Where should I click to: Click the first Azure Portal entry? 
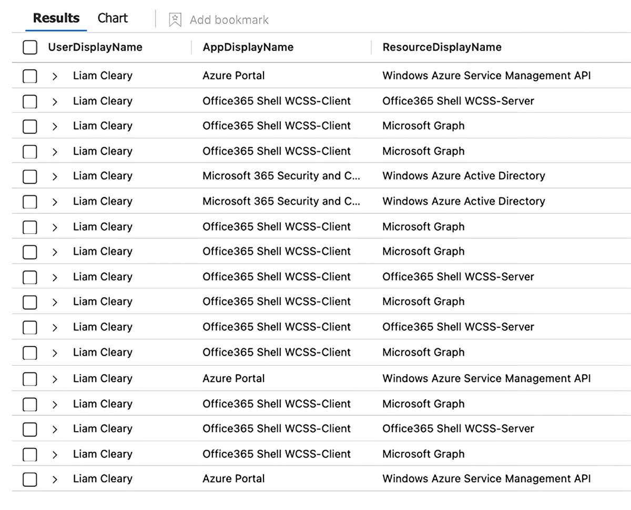click(233, 76)
